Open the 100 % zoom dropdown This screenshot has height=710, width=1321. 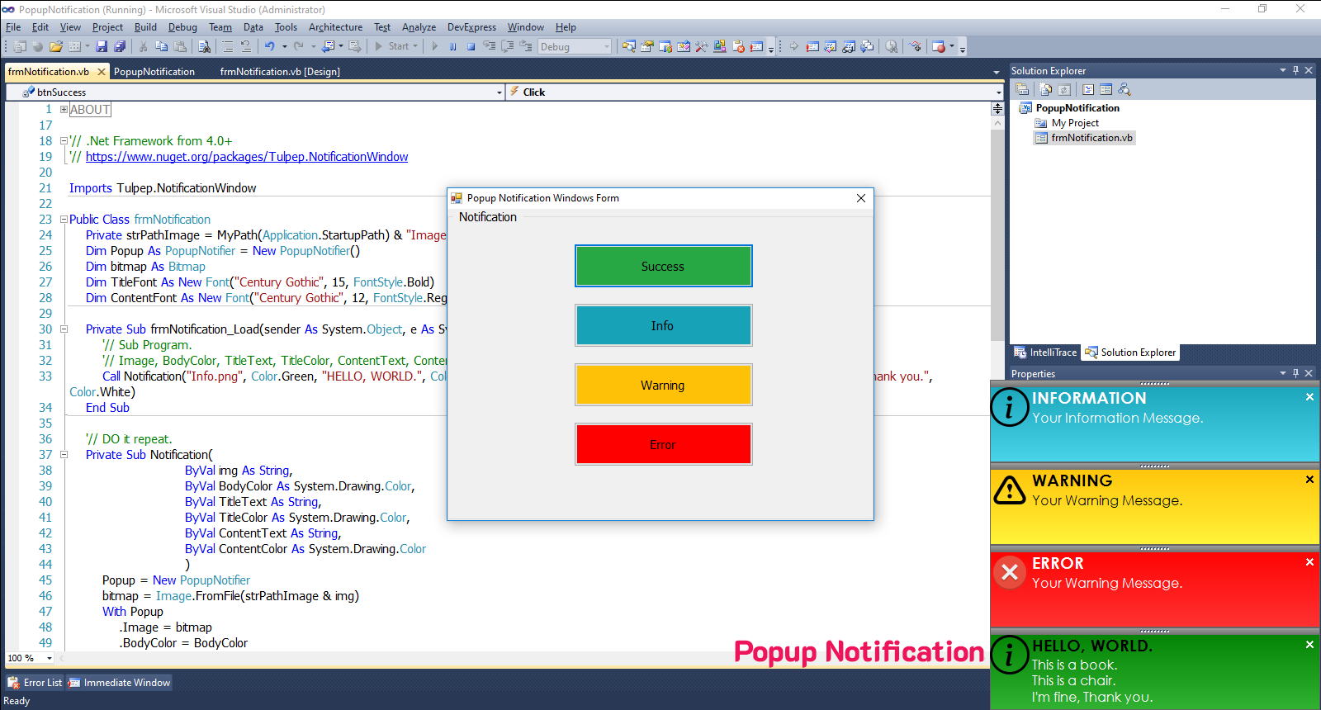(50, 658)
